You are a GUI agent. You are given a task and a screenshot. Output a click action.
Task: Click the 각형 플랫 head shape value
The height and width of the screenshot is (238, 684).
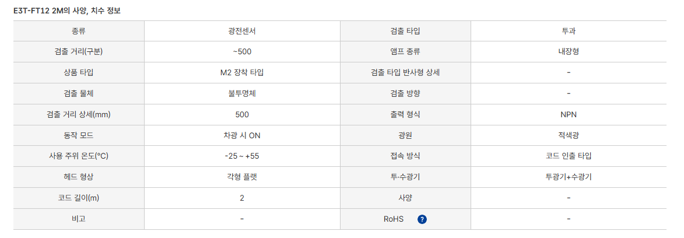[x=242, y=177]
